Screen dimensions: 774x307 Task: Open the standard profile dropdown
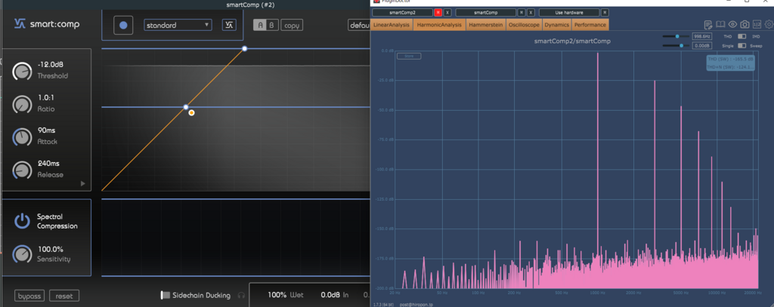tap(178, 25)
